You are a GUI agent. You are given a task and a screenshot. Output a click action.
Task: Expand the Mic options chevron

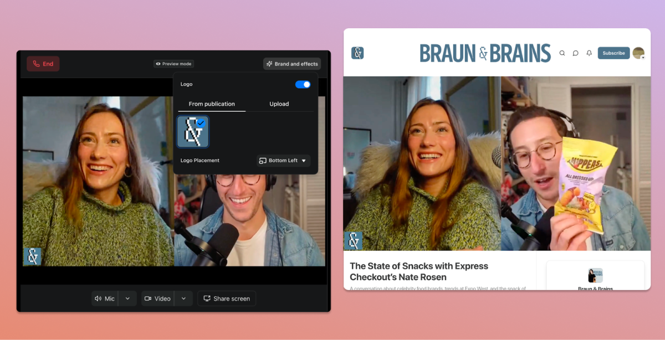point(127,298)
